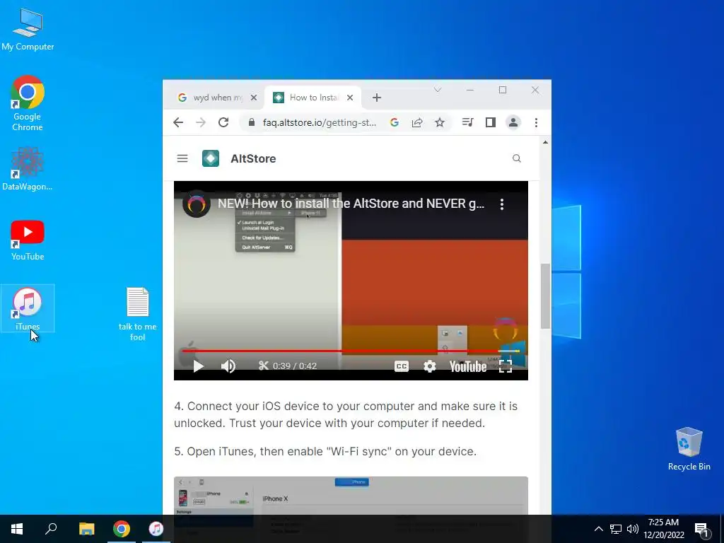Open AltStore hamburger menu
This screenshot has height=543, width=724.
tap(182, 158)
